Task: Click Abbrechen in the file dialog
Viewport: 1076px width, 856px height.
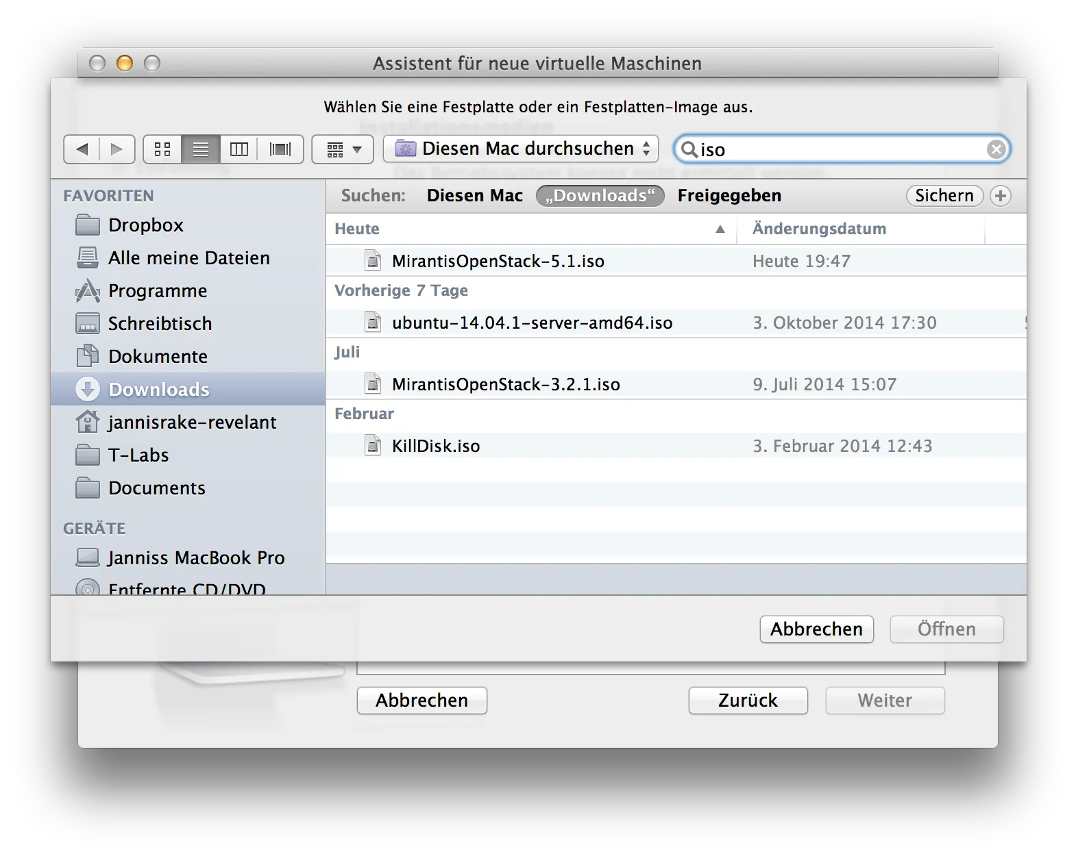Action: tap(816, 629)
